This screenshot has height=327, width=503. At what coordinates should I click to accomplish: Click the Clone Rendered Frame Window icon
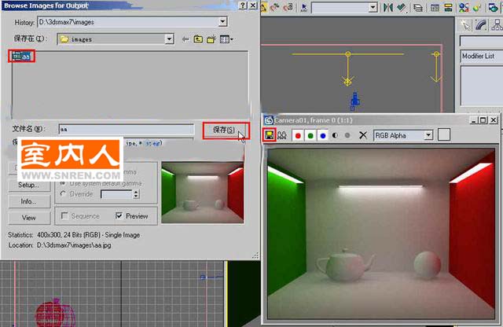coord(282,135)
